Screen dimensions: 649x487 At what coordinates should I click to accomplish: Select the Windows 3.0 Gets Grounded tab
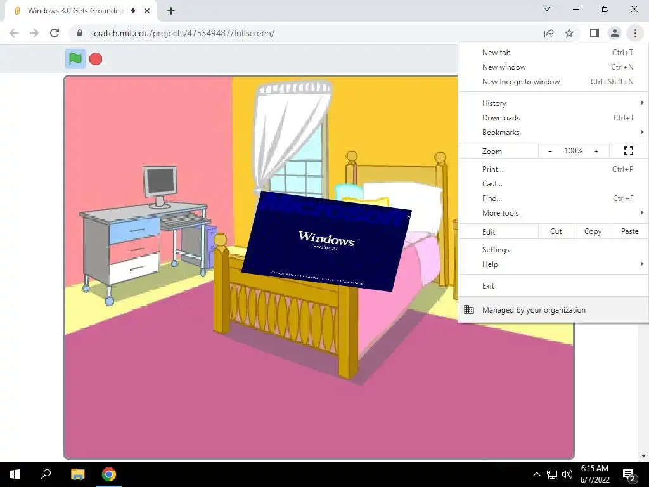point(81,11)
